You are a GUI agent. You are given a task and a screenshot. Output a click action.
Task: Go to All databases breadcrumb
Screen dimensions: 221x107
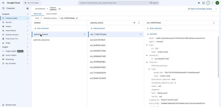coord(40,9)
